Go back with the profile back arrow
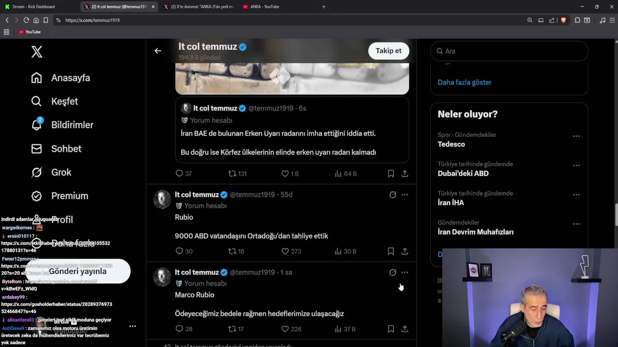 click(x=158, y=51)
